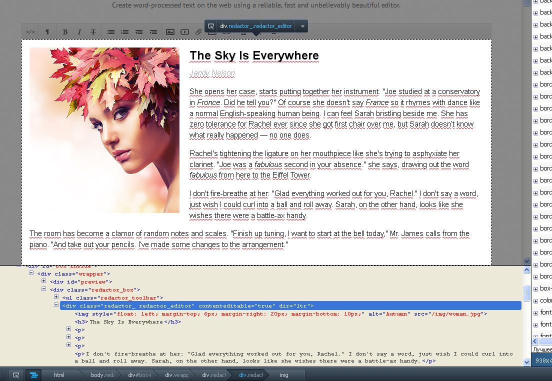The width and height of the screenshot is (552, 381).
Task: Click the paragraph starting "Rachel's tightening the ligature"
Action: tap(329, 164)
